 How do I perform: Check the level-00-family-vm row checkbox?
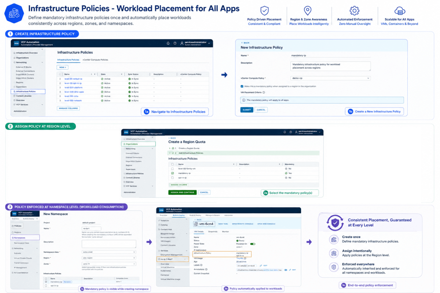[x=172, y=168]
